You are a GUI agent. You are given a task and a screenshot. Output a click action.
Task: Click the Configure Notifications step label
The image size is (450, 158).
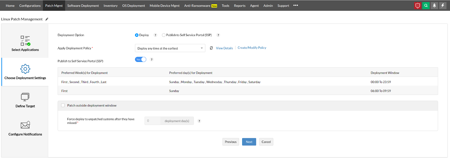click(25, 134)
